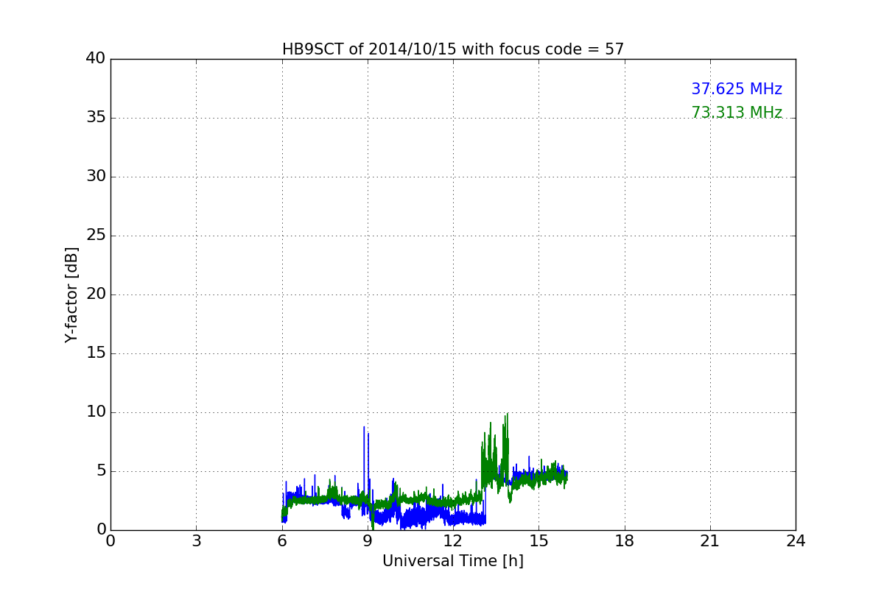Click the y-axis tick label 25
The width and height of the screenshot is (884, 589).
pyautogui.click(x=96, y=235)
